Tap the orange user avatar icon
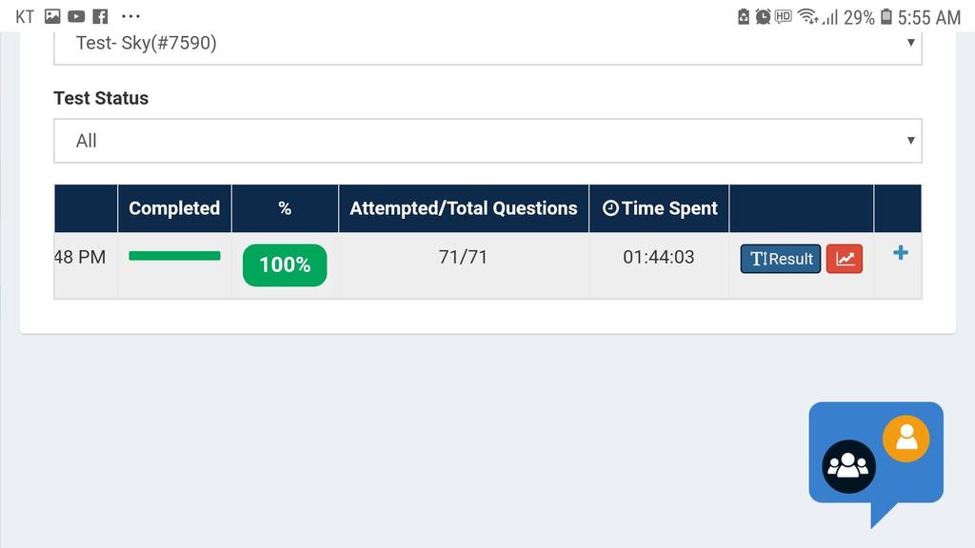This screenshot has height=548, width=975. (x=905, y=439)
